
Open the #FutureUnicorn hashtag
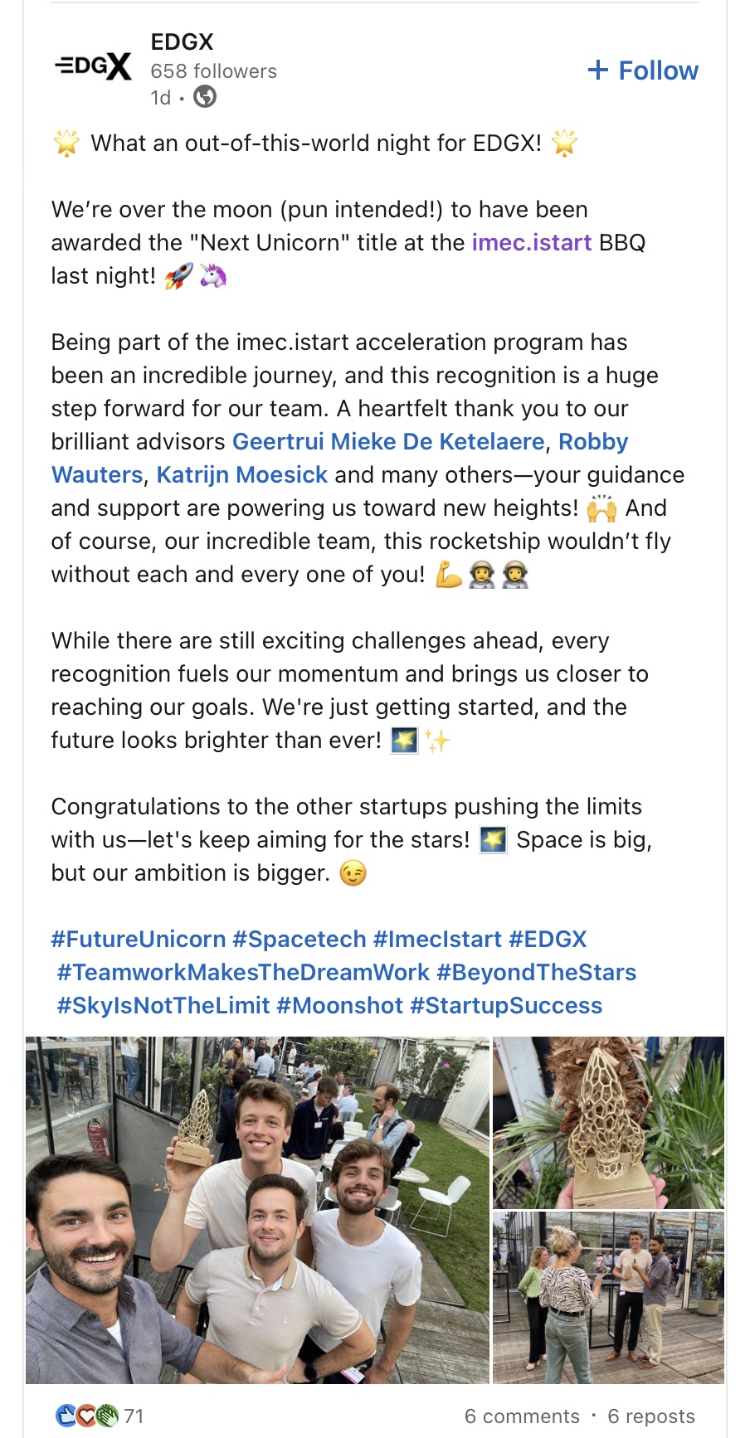[x=139, y=939]
